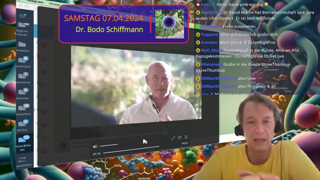
Task: Enter fullscreen with the expand arrows icon
Action: [173, 138]
